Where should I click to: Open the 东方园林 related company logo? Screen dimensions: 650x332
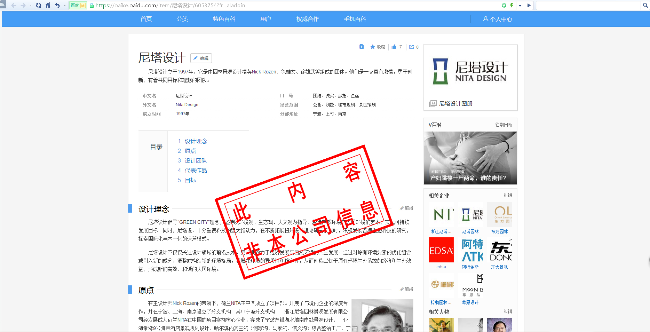pyautogui.click(x=499, y=214)
